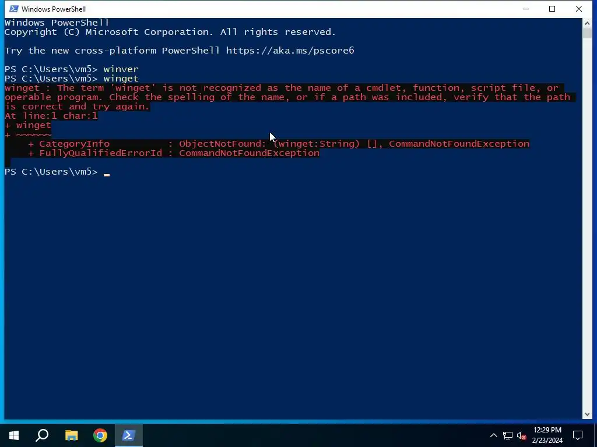The image size is (597, 447).
Task: Click the blinking cursor at the last prompt
Action: tap(107, 175)
